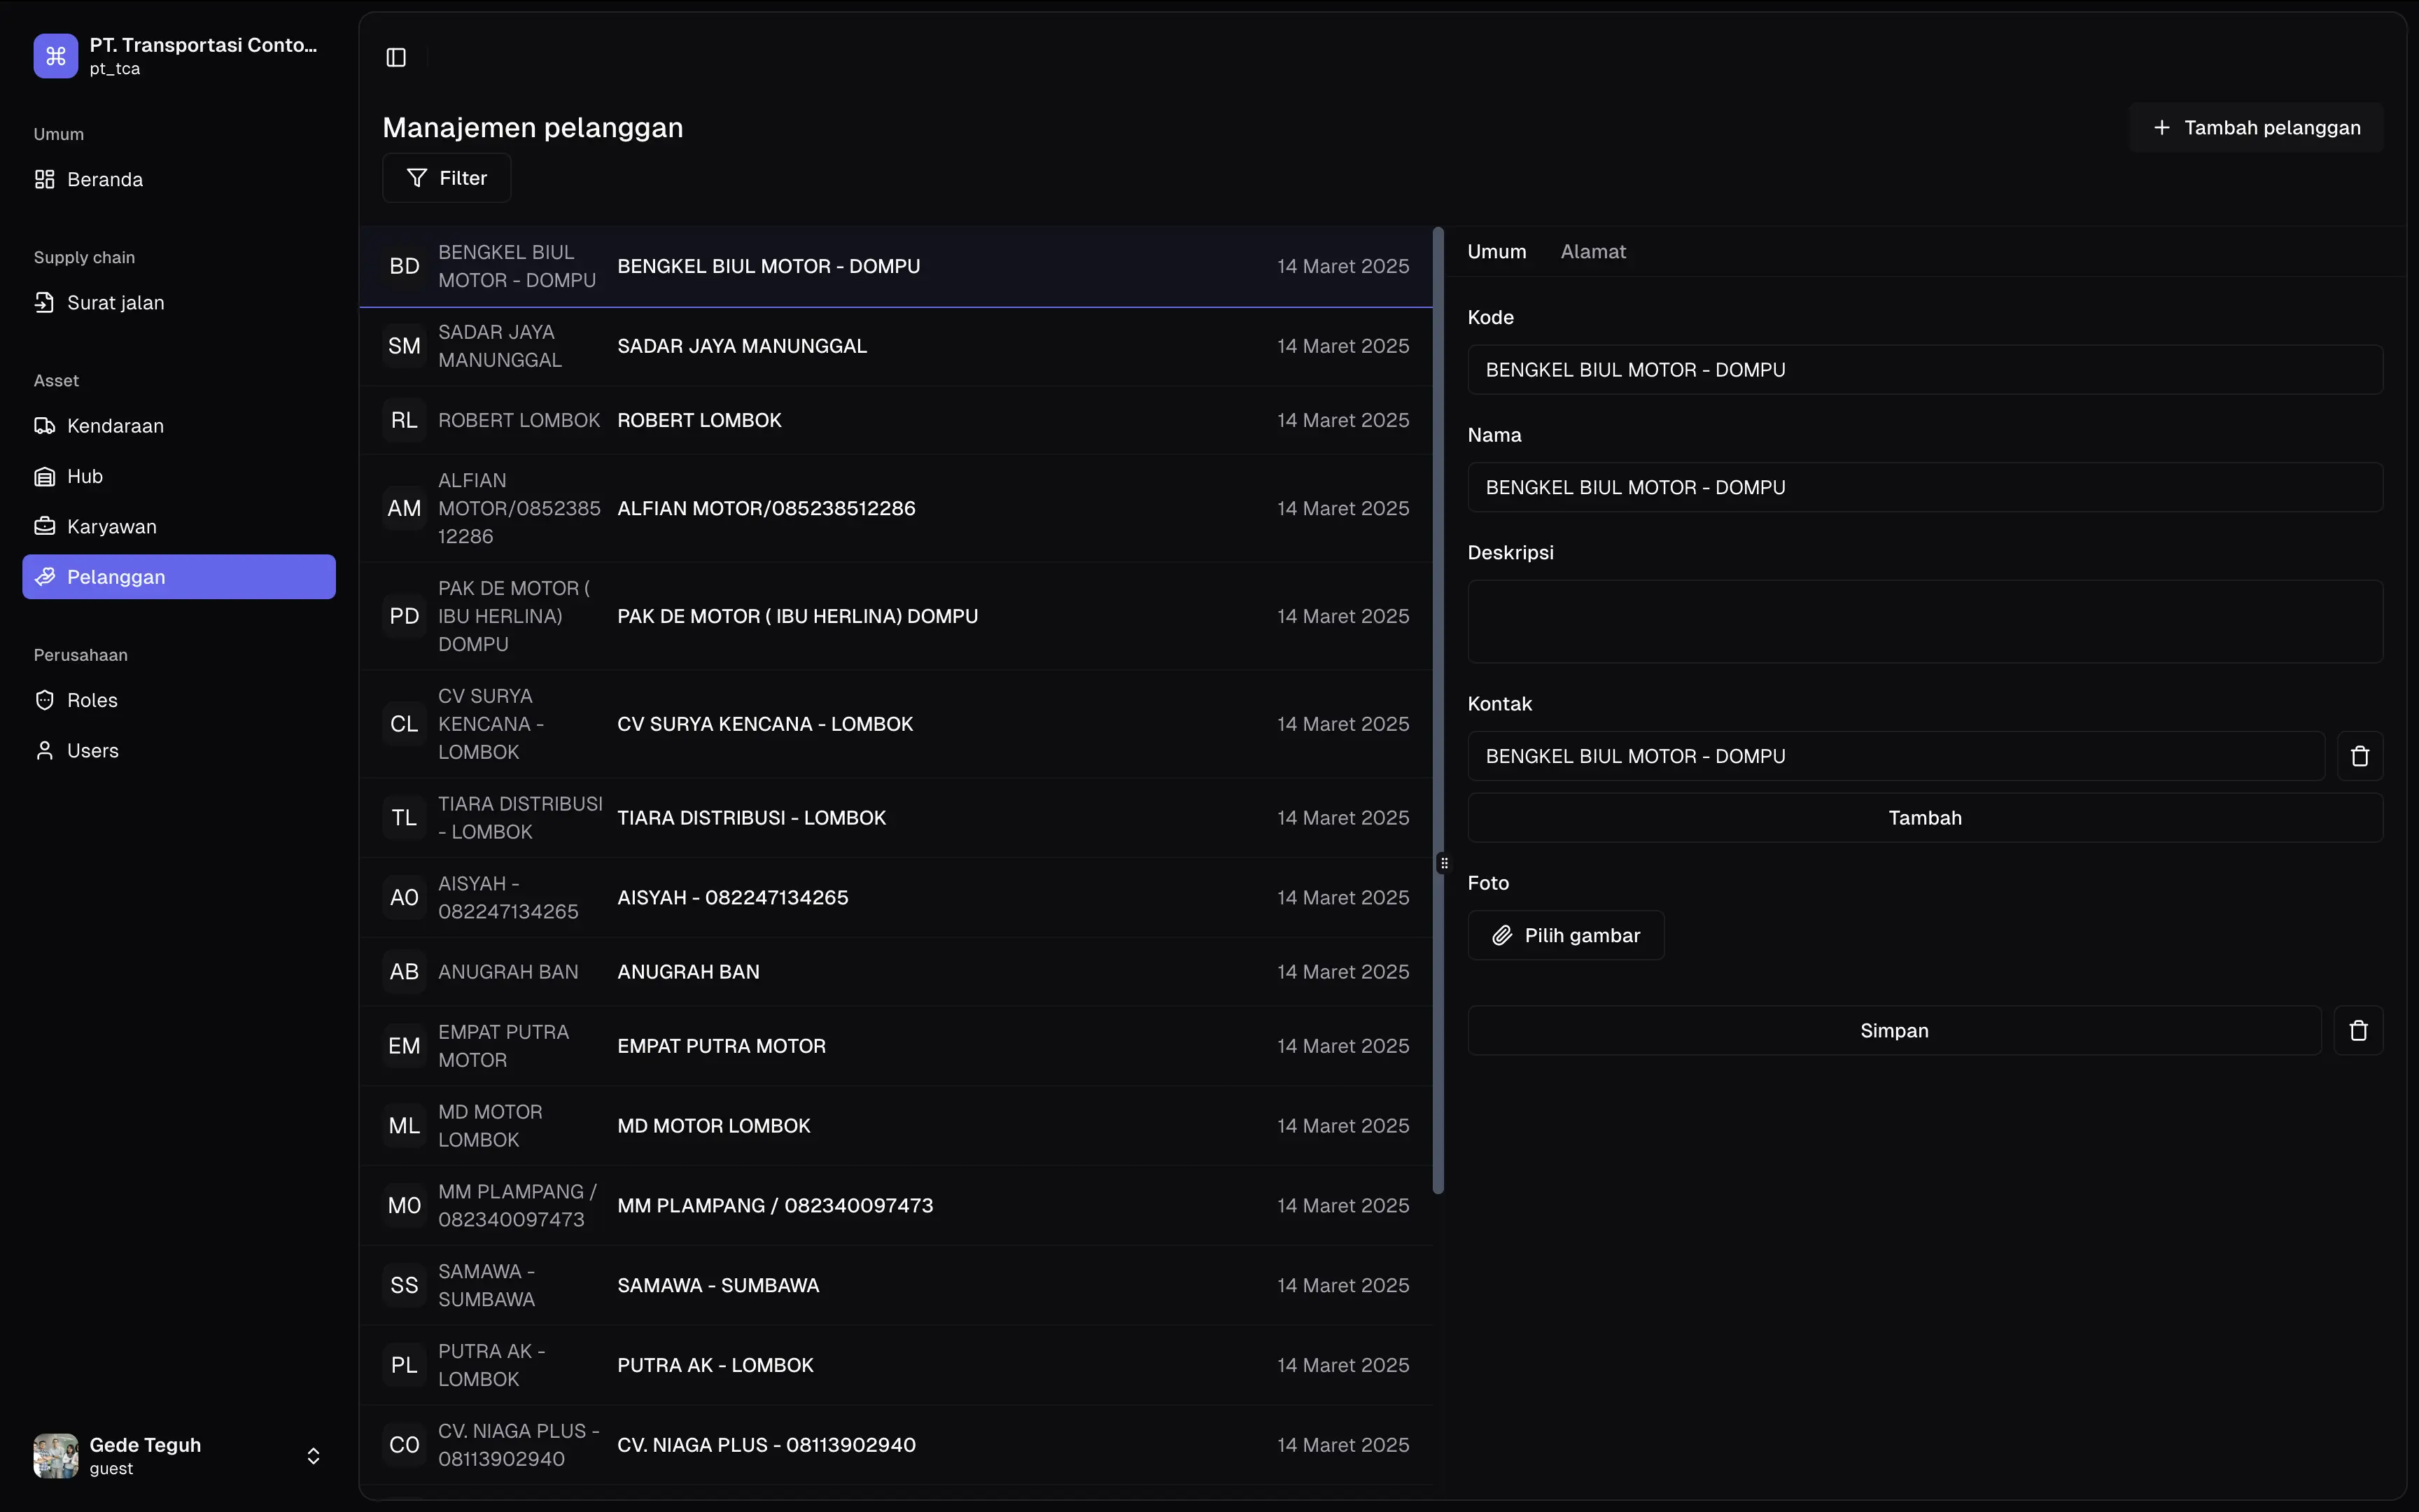Click the trash icon beside Simpan
The height and width of the screenshot is (1512, 2419).
2358,1030
